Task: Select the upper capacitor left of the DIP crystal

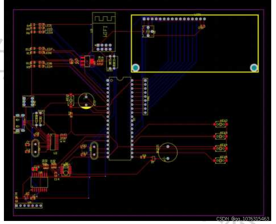Action: [x=84, y=146]
